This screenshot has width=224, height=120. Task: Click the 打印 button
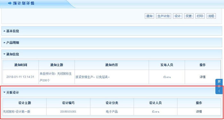click(x=200, y=16)
